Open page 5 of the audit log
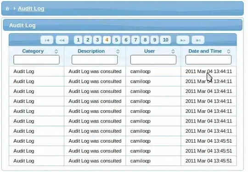248x172 pixels. [116, 40]
